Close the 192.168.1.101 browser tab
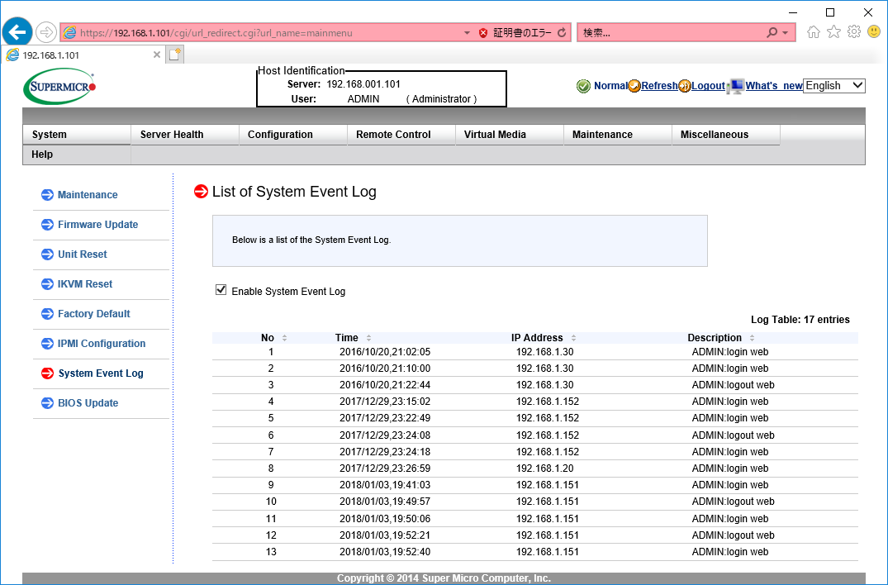888x585 pixels. pos(157,55)
